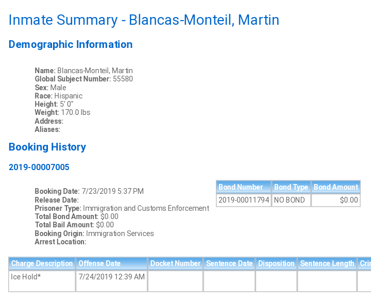This screenshot has width=371, height=300.
Task: Select the Demographic Information heading
Action: pyautogui.click(x=71, y=44)
